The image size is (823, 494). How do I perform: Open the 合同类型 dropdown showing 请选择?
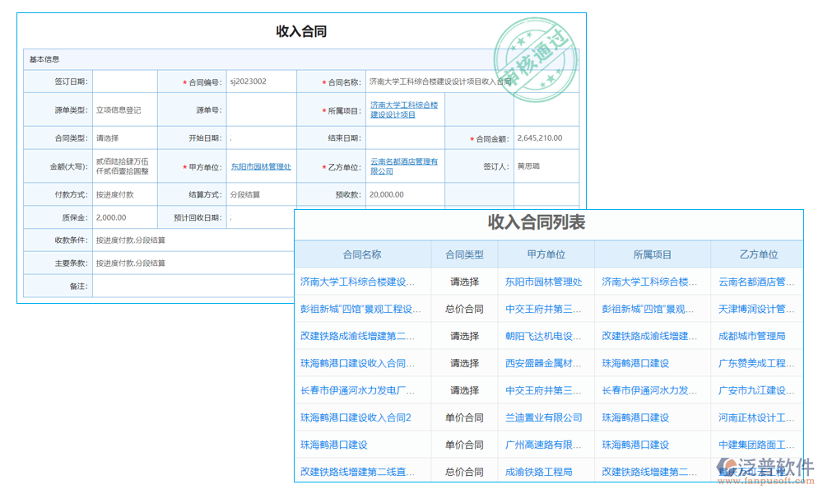(123, 137)
